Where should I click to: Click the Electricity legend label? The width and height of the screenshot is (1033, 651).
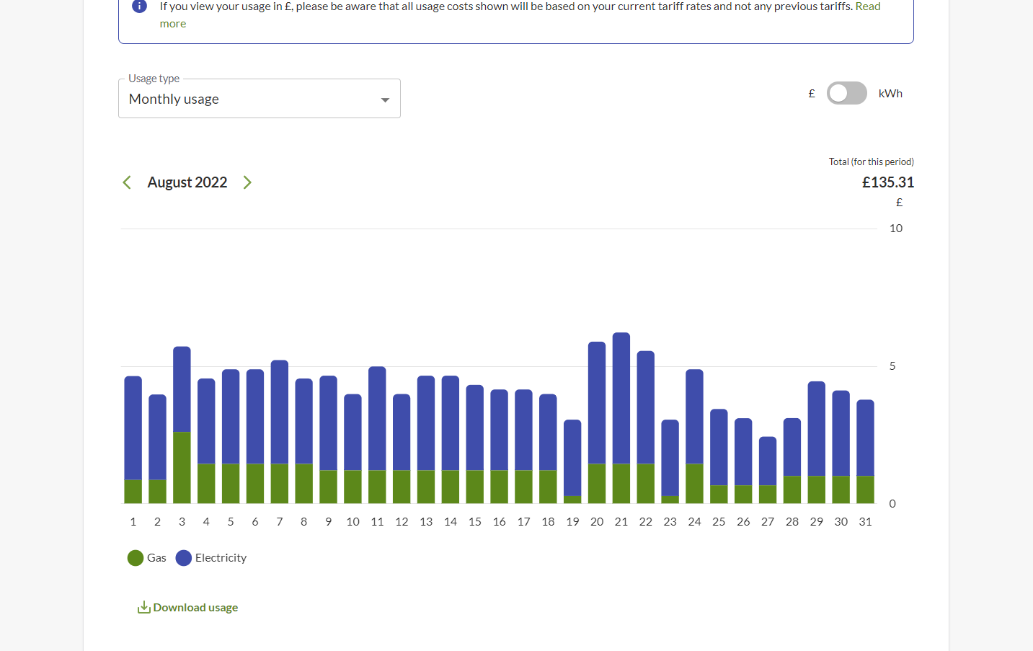point(221,558)
